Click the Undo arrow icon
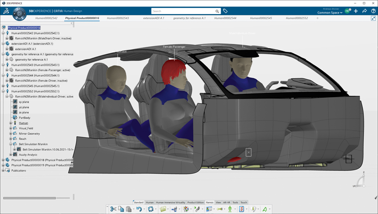 point(138,209)
